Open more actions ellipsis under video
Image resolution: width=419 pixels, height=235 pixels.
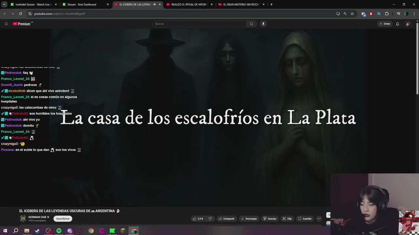point(319,219)
